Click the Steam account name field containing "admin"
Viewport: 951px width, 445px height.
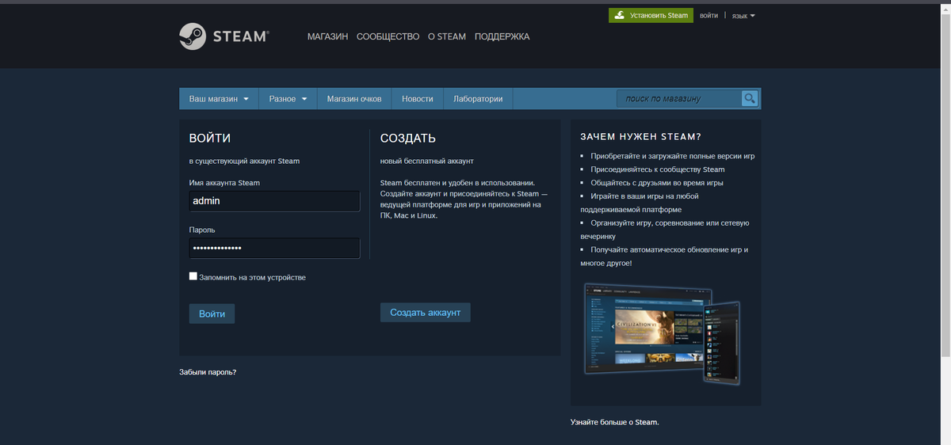(x=274, y=201)
